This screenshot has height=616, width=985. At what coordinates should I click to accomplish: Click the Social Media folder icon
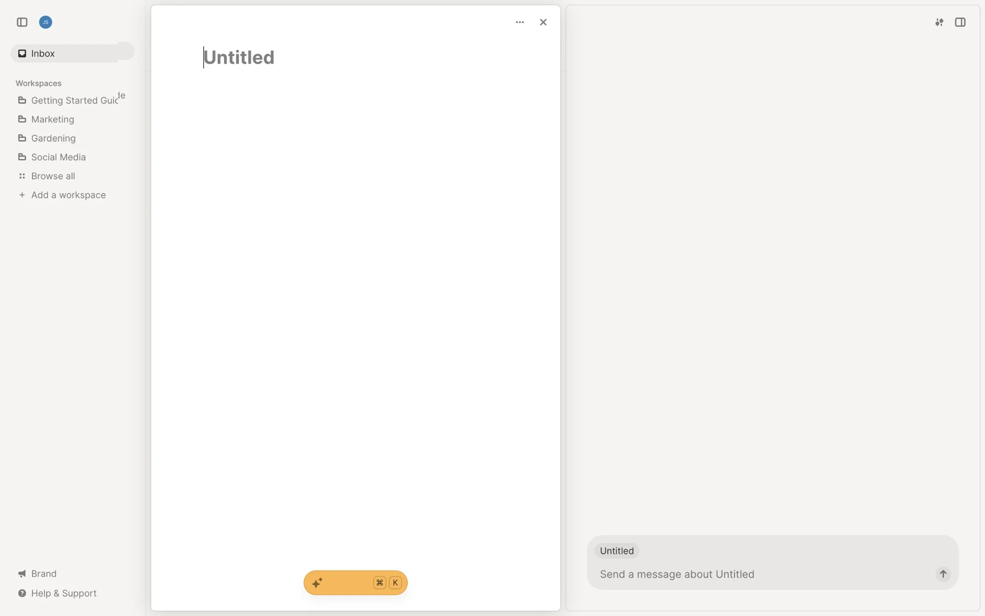click(x=22, y=157)
